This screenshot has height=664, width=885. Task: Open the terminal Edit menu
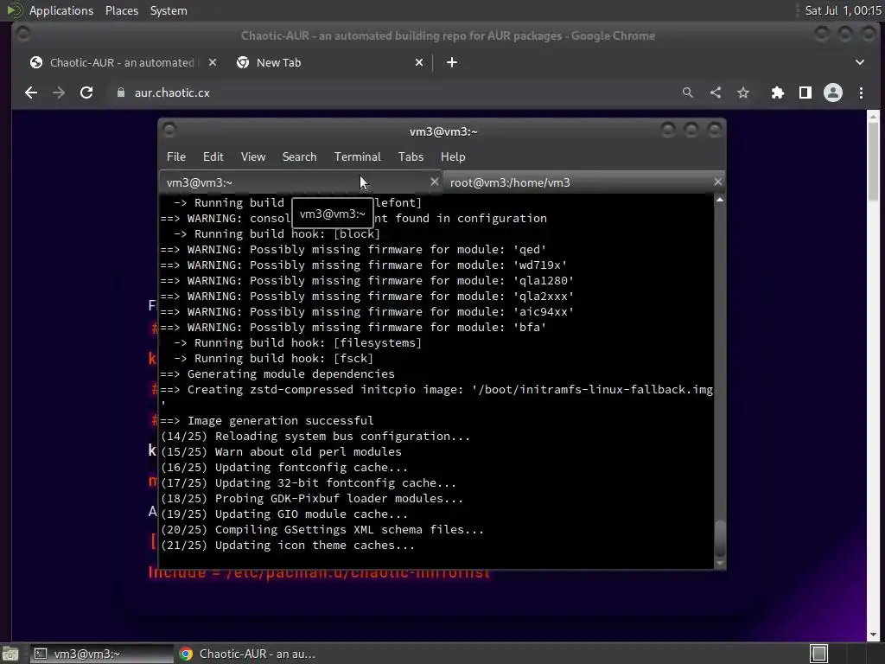coord(213,156)
